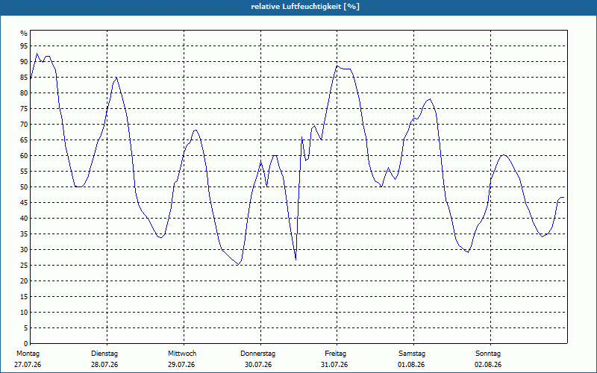Click the date 01.08.26

point(411,365)
